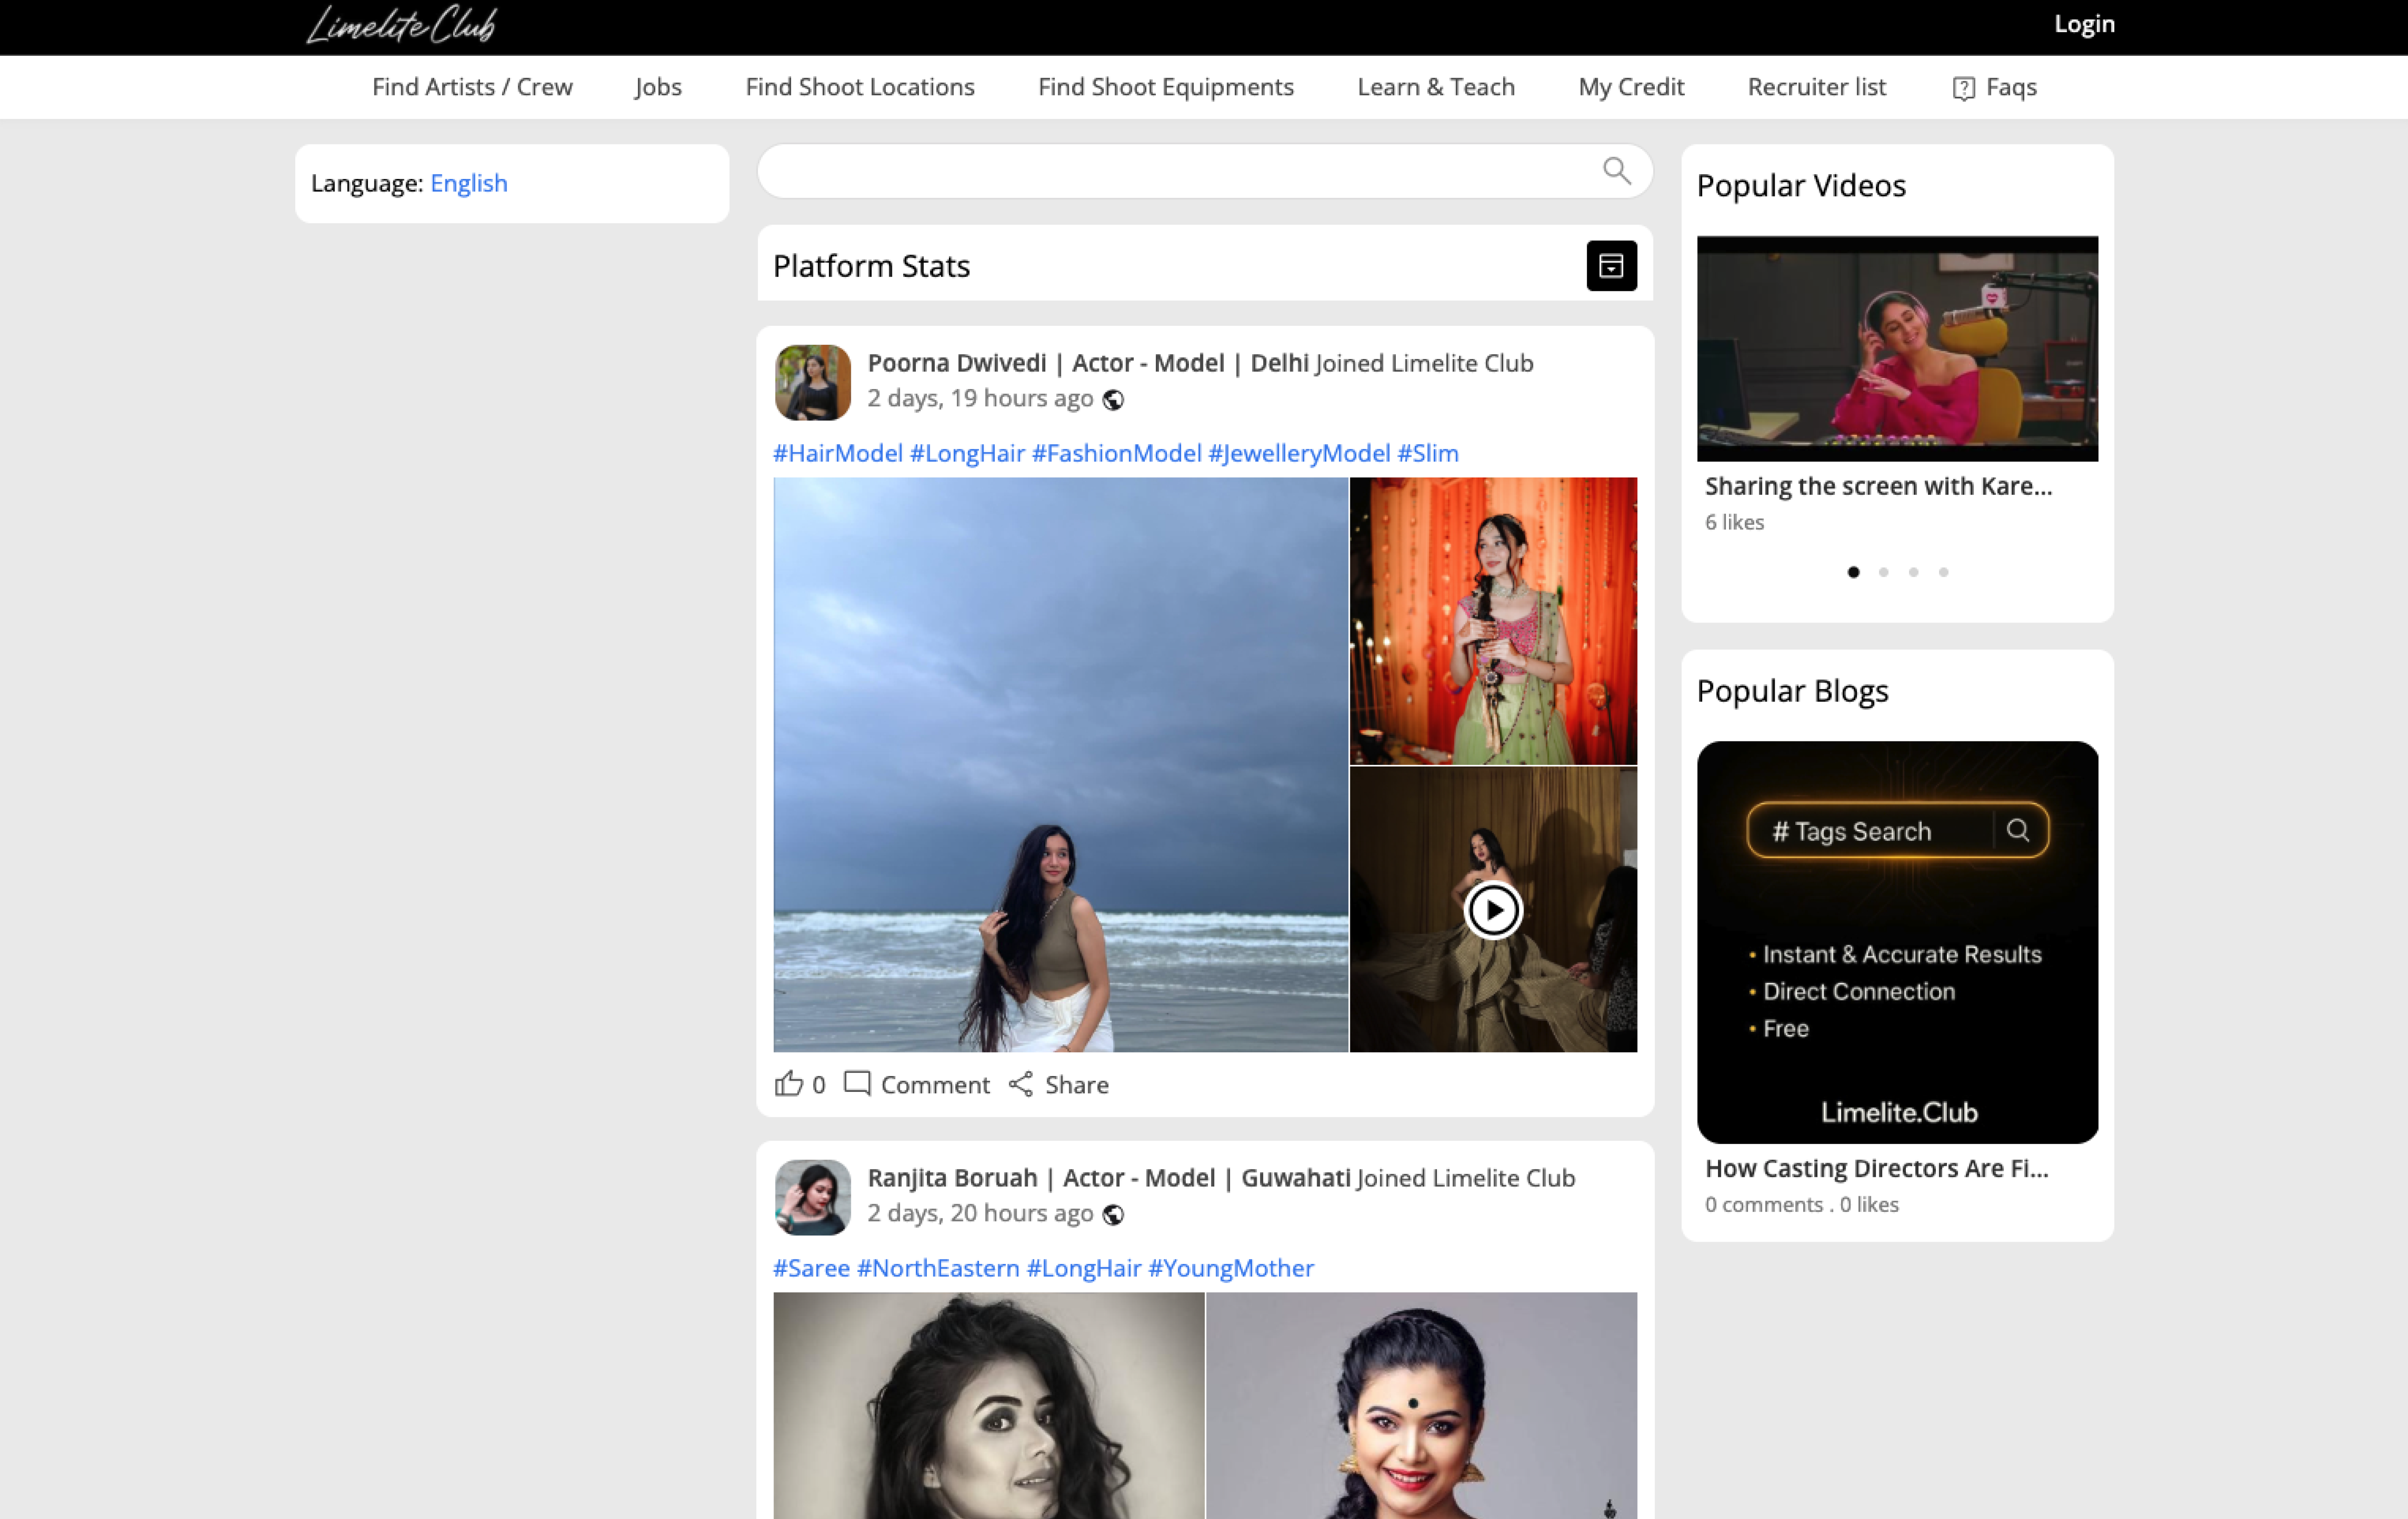The image size is (2408, 1519).
Task: Open My Credit page
Action: 1631,87
